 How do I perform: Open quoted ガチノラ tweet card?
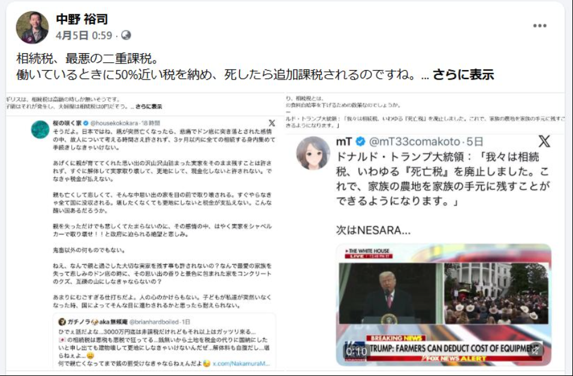pyautogui.click(x=164, y=340)
